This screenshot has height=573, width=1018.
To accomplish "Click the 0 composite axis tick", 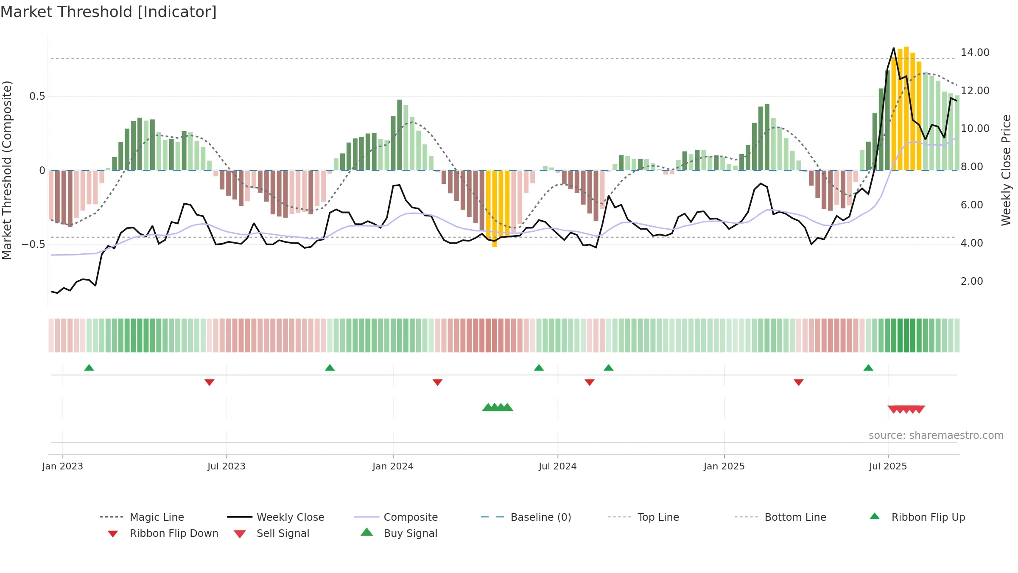I will (42, 171).
